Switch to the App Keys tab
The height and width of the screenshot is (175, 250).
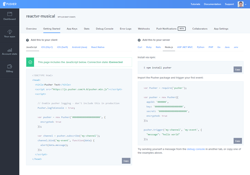click(x=72, y=29)
